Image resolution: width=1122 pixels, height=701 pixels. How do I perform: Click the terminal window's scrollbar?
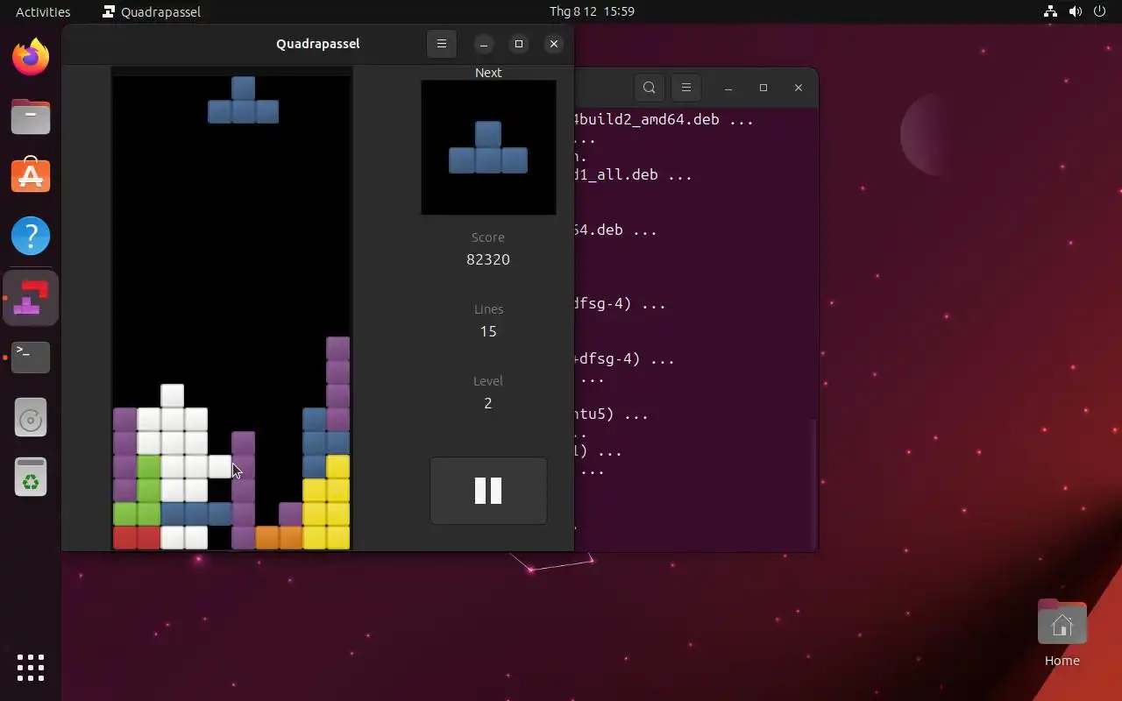815,482
